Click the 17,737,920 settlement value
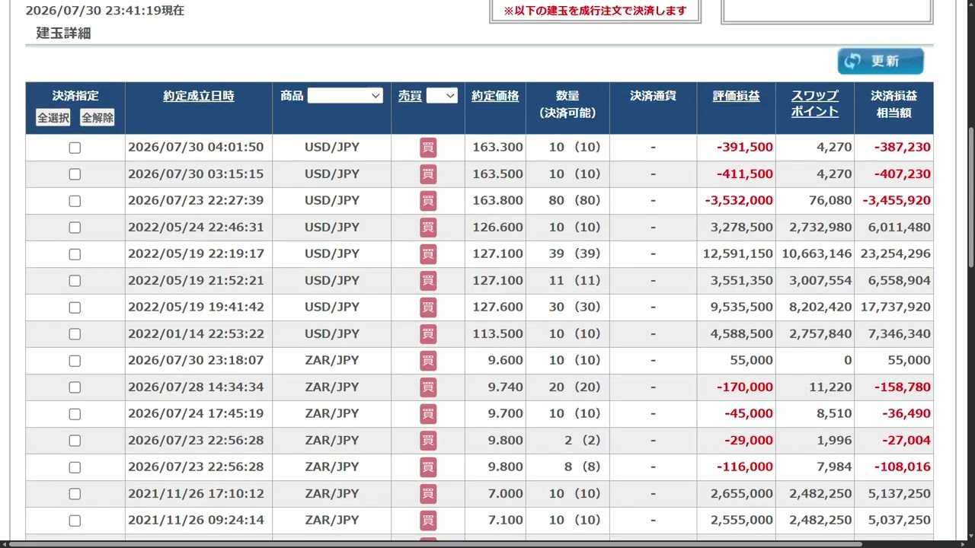Image resolution: width=975 pixels, height=548 pixels. point(895,307)
